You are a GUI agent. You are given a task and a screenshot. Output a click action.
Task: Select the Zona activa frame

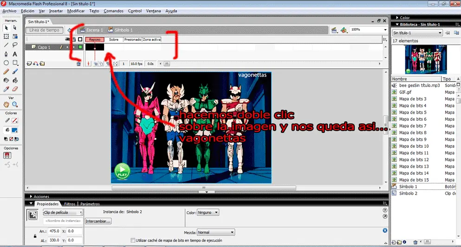152,39
